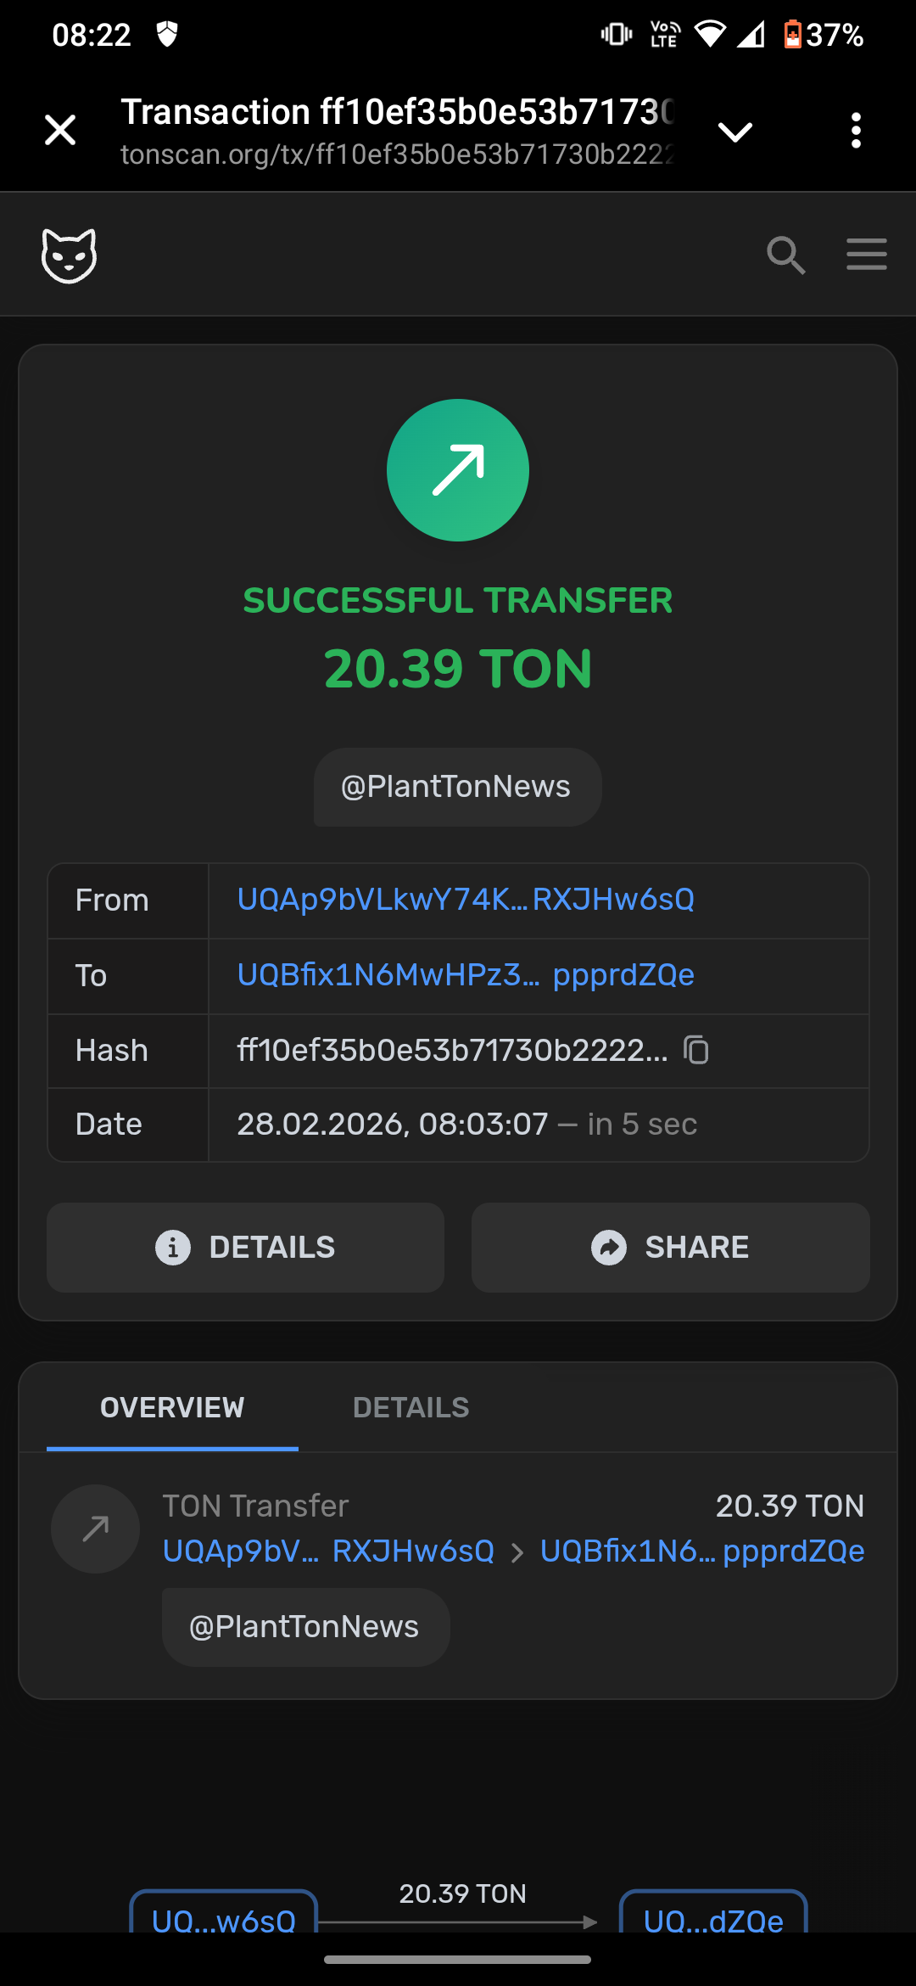The width and height of the screenshot is (916, 1986).
Task: Open recipient link in TON Transfer row
Action: pyautogui.click(x=702, y=1551)
